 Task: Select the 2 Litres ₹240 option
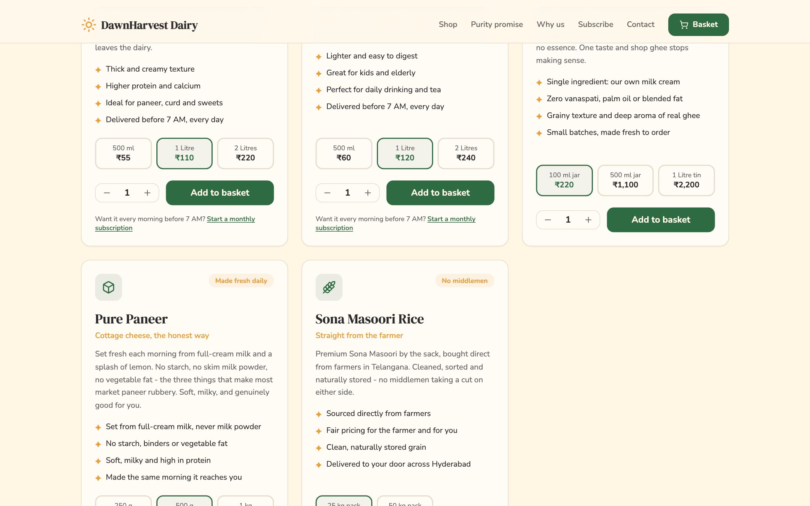tap(466, 153)
